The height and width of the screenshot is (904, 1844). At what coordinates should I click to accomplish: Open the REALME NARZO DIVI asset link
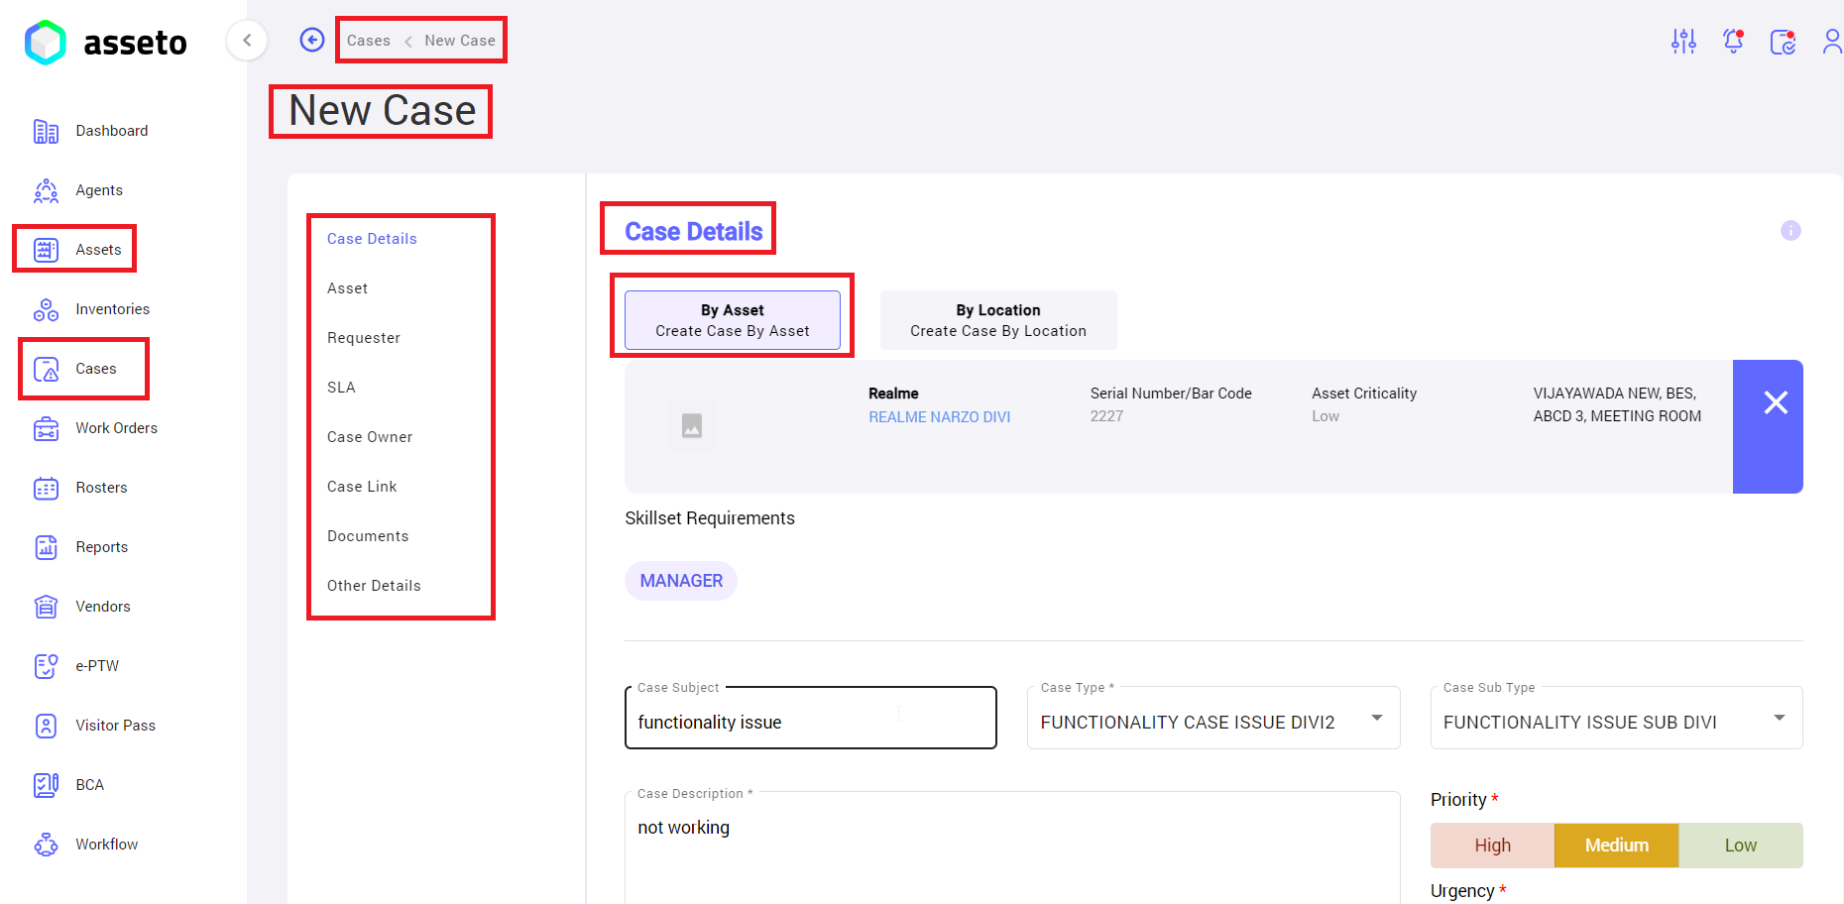tap(939, 417)
